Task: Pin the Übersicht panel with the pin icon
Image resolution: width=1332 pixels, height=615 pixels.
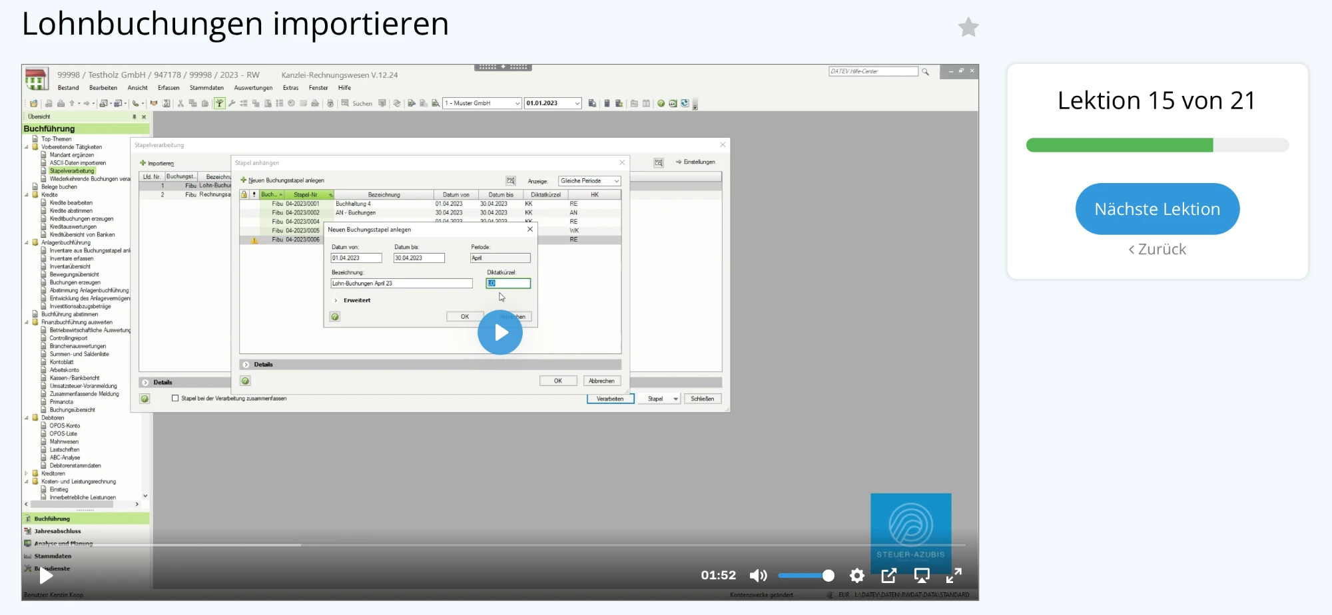Action: coord(135,116)
